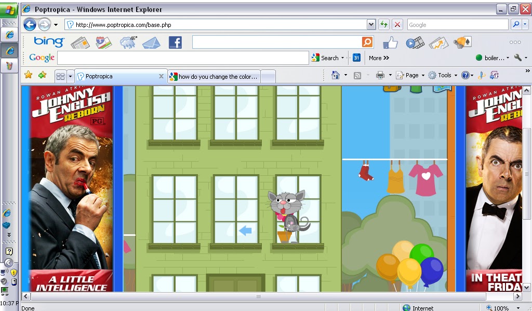Click the Google Calendar 31 icon
Image resolution: width=532 pixels, height=311 pixels.
(356, 58)
